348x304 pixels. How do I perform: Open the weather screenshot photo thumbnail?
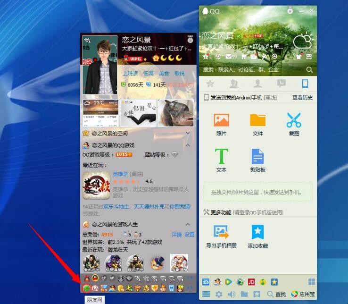coord(100,113)
